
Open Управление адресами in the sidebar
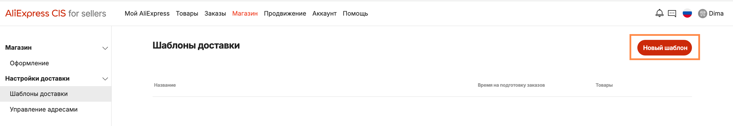tap(44, 110)
